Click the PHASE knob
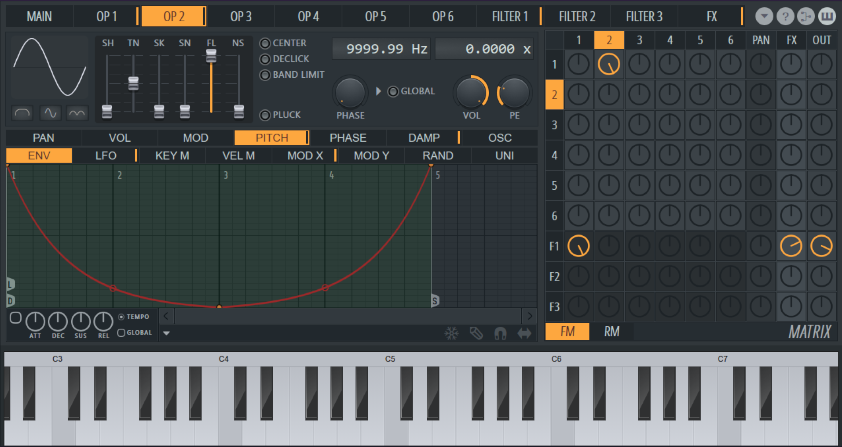Screen dimensions: 842x447 (350, 93)
